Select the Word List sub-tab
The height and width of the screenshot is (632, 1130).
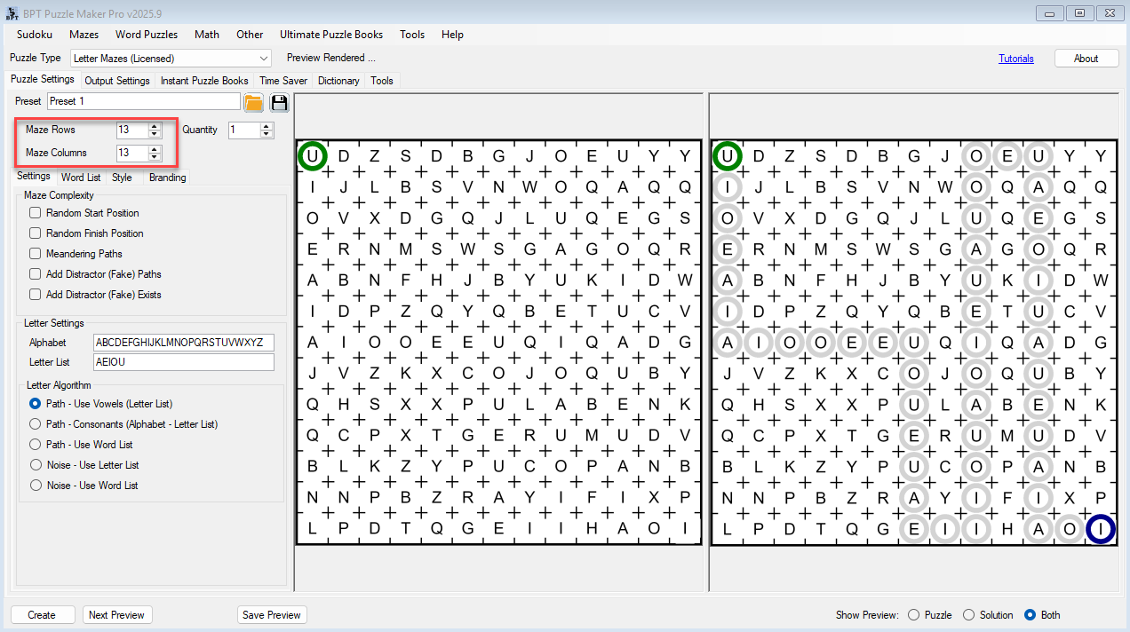tap(81, 178)
